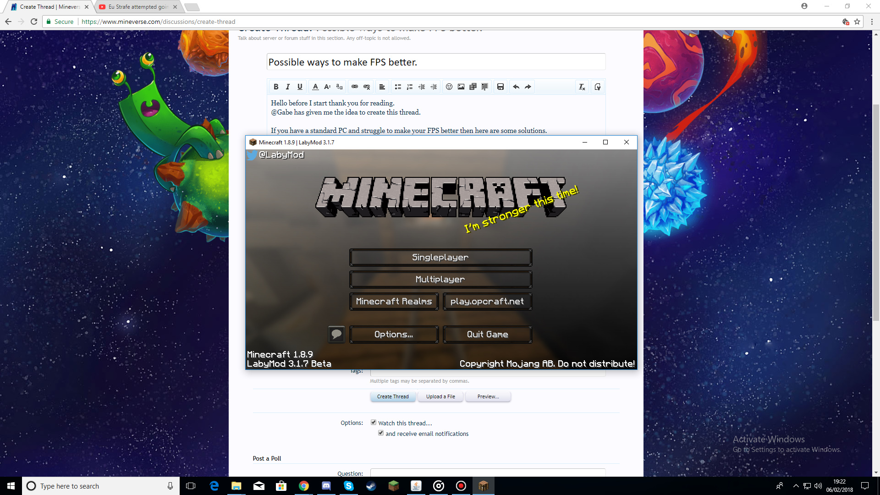Open the font size dropdown
This screenshot has width=880, height=495.
point(327,87)
